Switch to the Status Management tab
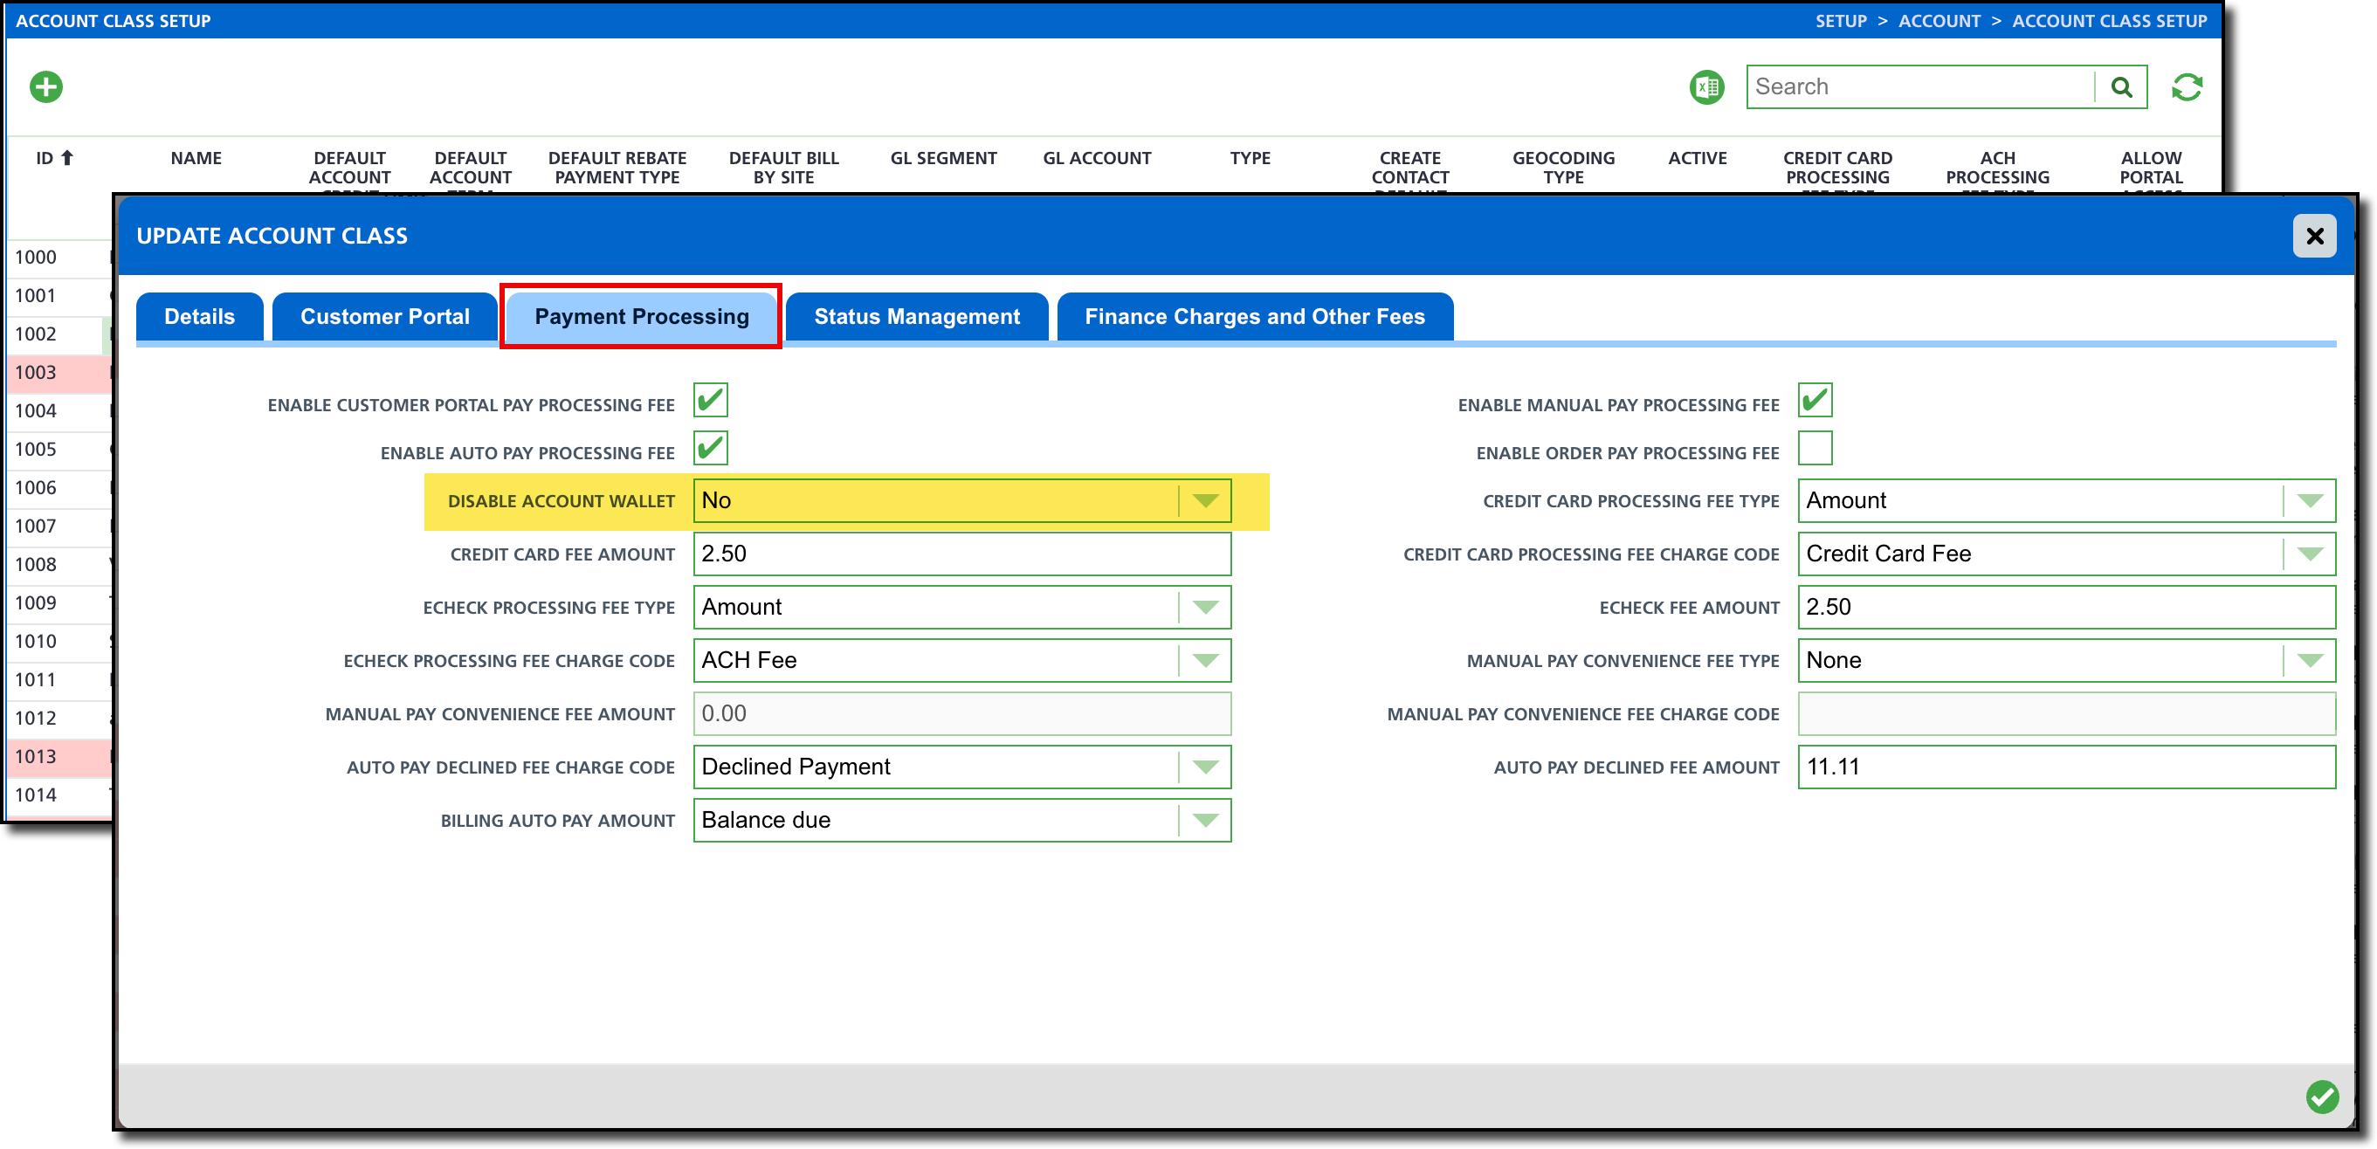The image size is (2377, 1149). [916, 317]
